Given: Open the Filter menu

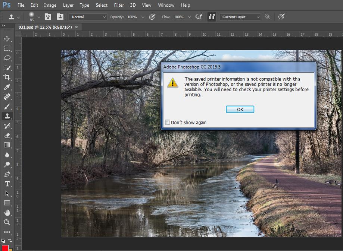Looking at the screenshot, I should click(119, 5).
